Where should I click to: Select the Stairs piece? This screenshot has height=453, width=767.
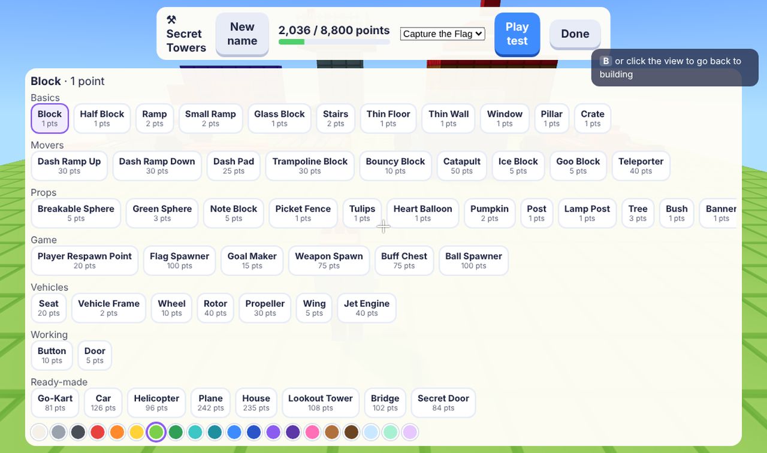pyautogui.click(x=336, y=118)
